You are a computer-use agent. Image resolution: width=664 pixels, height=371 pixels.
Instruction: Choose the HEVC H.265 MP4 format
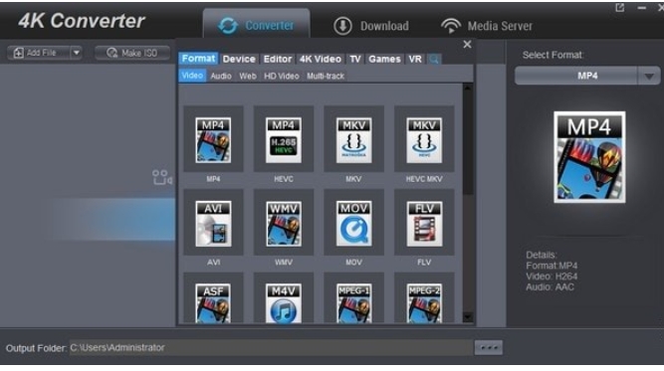[284, 139]
